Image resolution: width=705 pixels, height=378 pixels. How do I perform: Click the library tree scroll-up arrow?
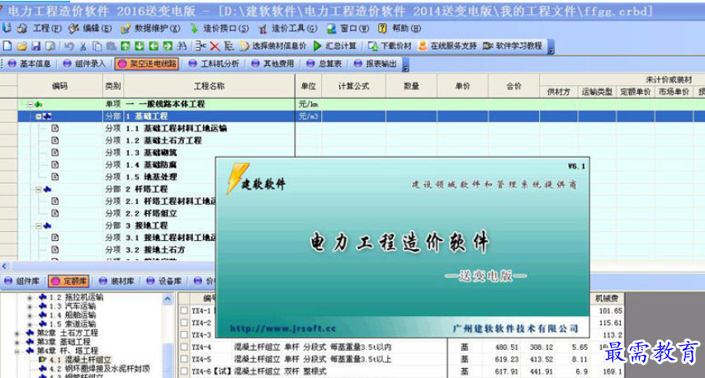(x=168, y=299)
